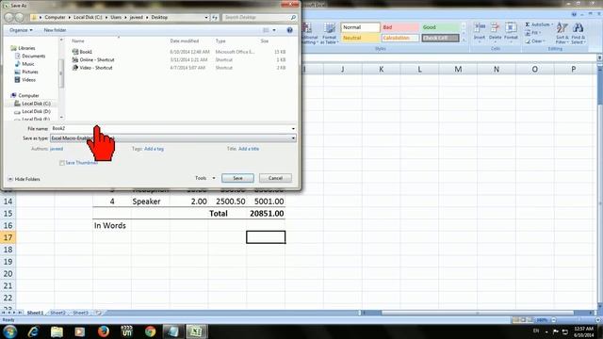This screenshot has height=339, width=603.
Task: Click New folder in dialog toolbar
Action: click(x=55, y=30)
